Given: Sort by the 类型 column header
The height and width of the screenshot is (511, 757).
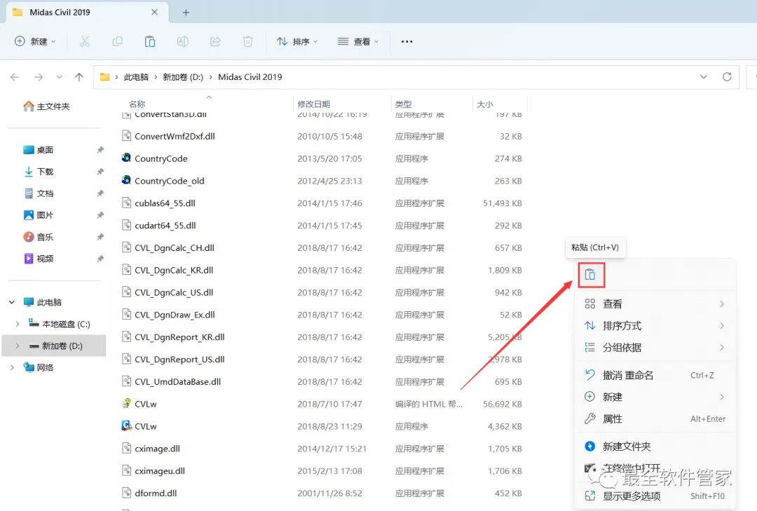Looking at the screenshot, I should [x=404, y=104].
